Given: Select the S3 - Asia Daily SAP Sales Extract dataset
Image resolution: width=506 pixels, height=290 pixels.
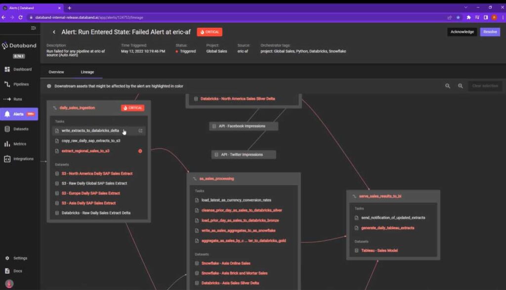Looking at the screenshot, I should 88,203.
